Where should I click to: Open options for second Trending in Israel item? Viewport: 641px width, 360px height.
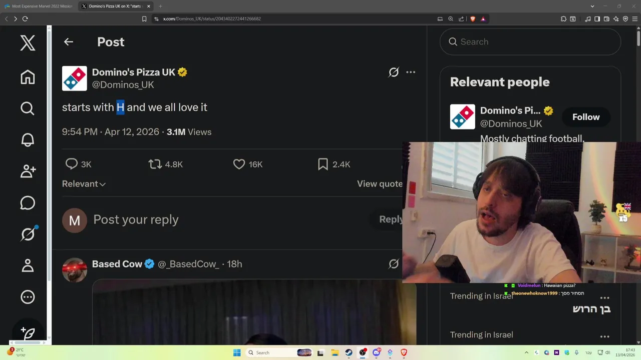pyautogui.click(x=605, y=336)
